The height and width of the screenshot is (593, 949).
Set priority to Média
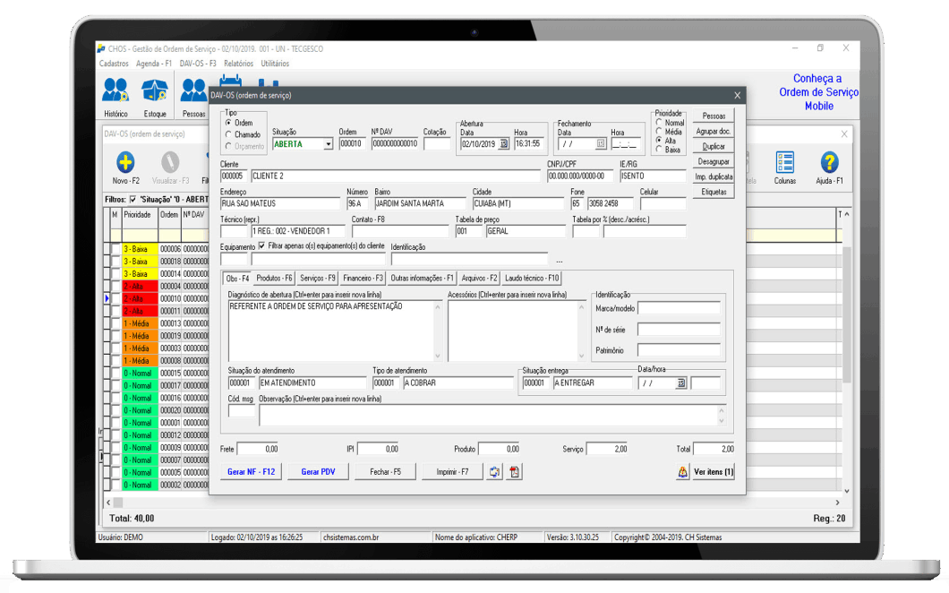pyautogui.click(x=659, y=132)
